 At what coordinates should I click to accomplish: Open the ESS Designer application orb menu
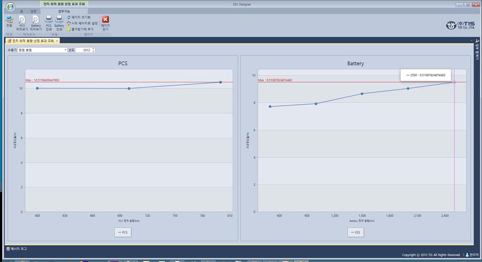click(11, 7)
